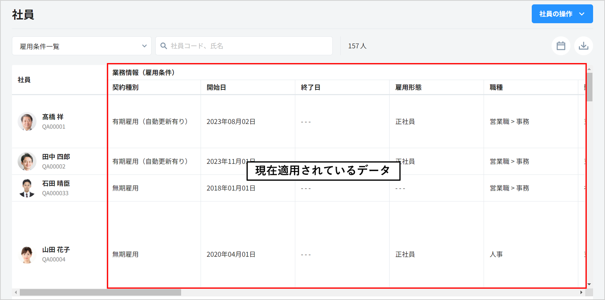
Task: Click the 雇用形態 column header
Action: tap(408, 87)
